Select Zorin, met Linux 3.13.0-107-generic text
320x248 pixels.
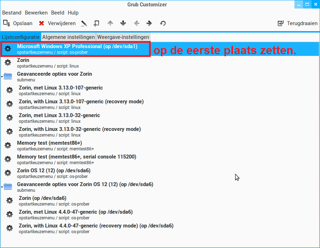click(x=61, y=88)
